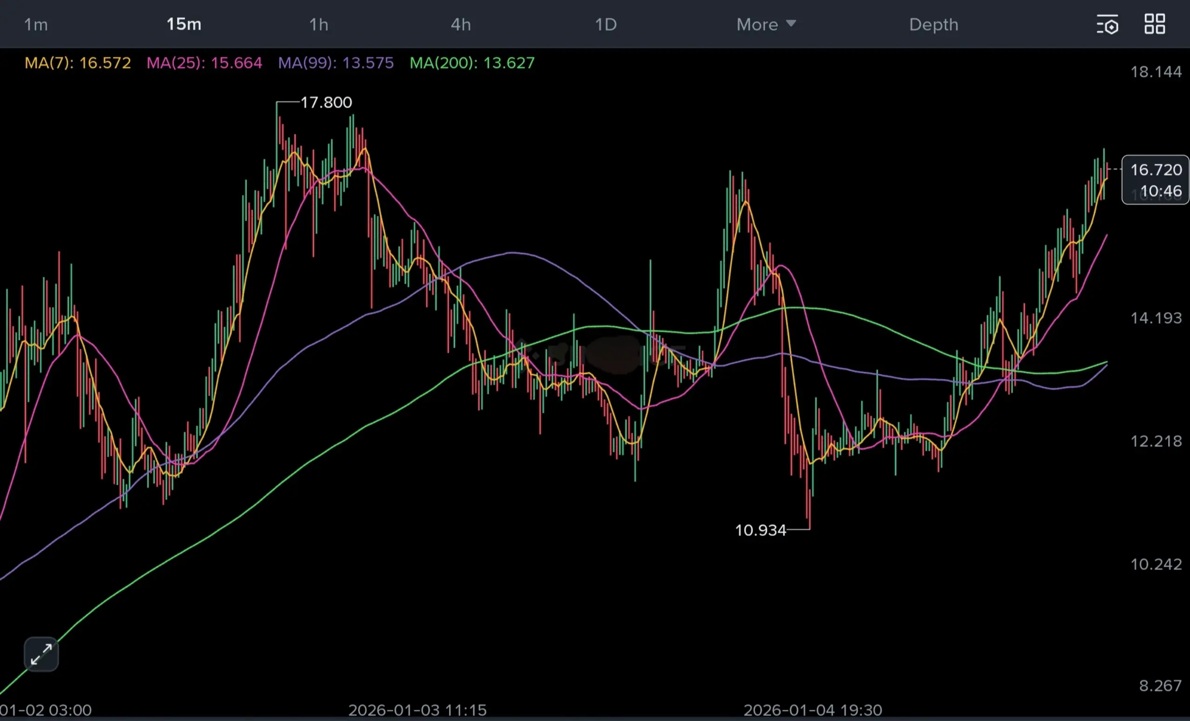Click the fullscreen expand arrows icon
1190x721 pixels.
tap(41, 655)
